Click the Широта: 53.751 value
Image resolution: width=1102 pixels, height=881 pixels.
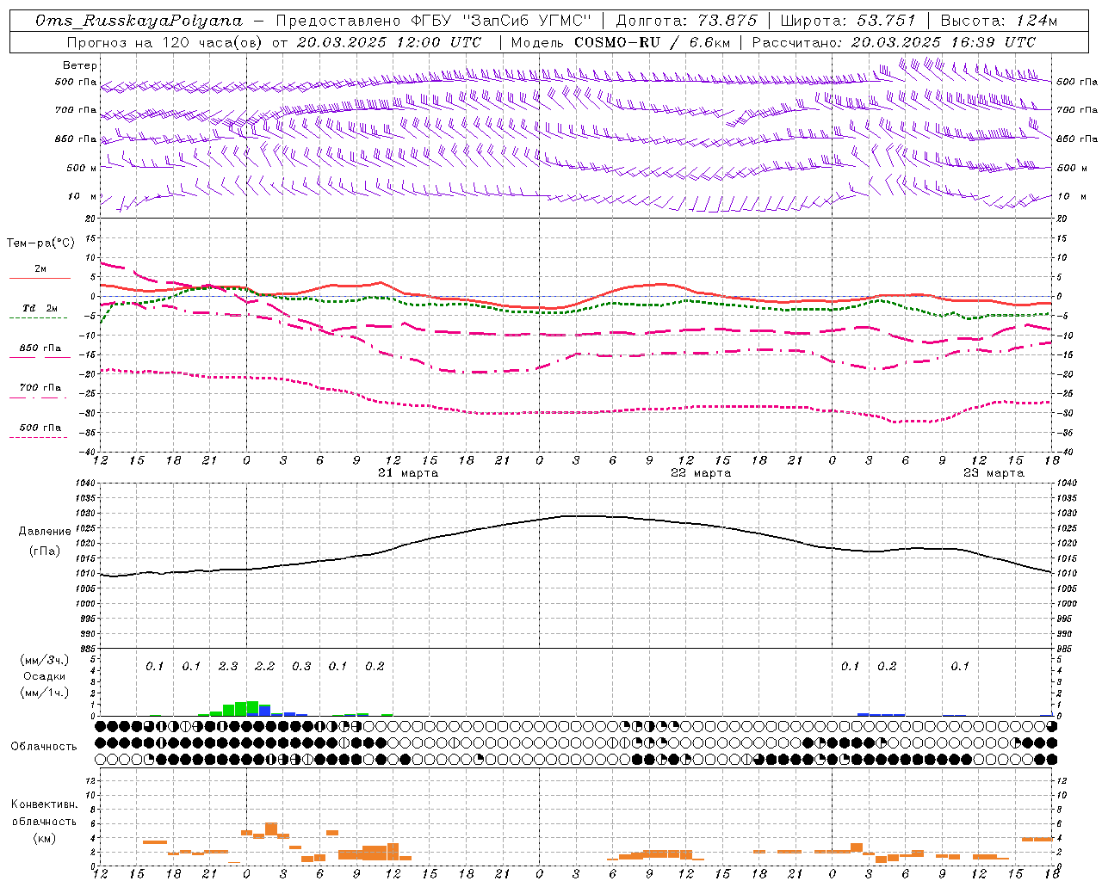(850, 21)
